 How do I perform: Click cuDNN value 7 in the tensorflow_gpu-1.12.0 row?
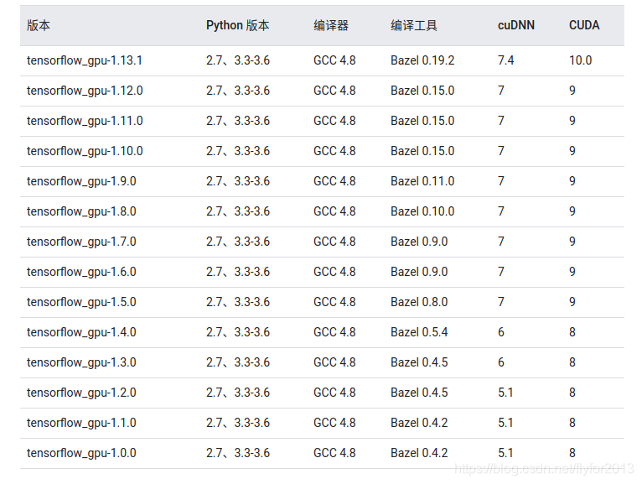point(500,91)
